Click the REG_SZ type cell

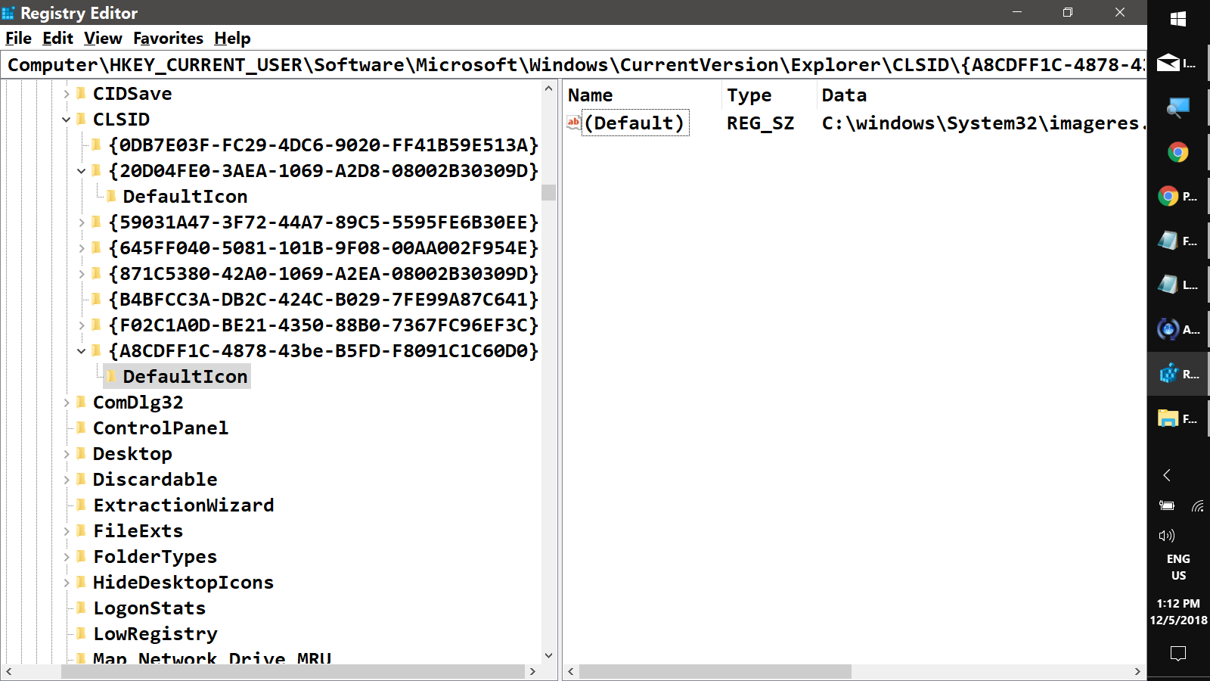click(760, 123)
